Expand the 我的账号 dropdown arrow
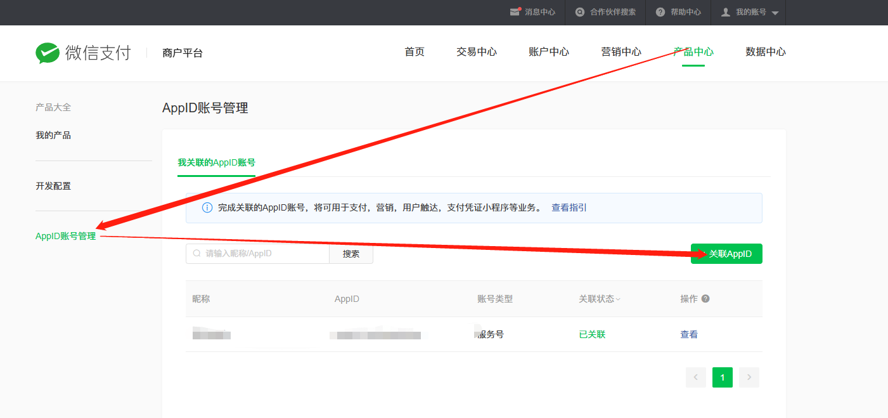 (x=775, y=13)
